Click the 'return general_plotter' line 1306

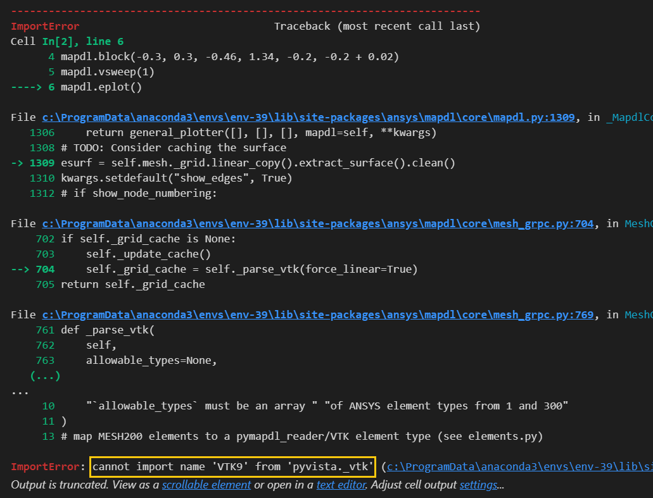coord(261,132)
